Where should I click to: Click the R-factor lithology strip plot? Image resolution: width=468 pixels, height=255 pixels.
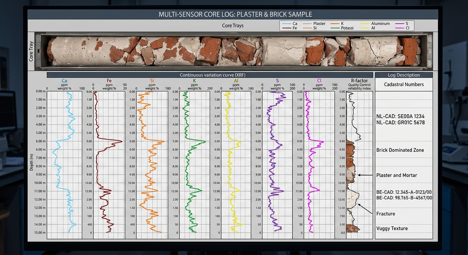click(x=359, y=165)
